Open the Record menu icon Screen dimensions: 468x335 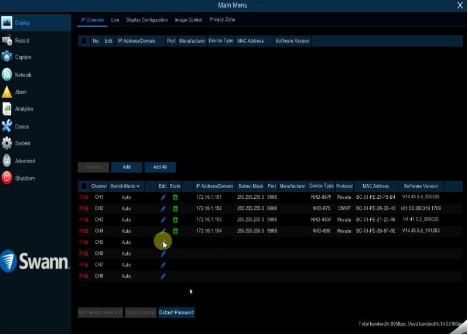pyautogui.click(x=7, y=41)
